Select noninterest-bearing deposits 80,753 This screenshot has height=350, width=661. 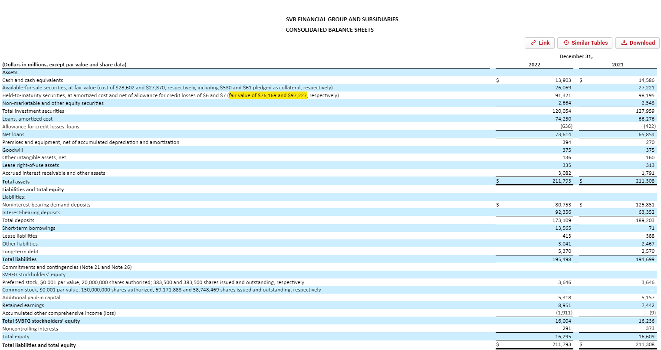pos(563,205)
